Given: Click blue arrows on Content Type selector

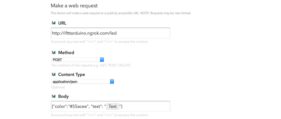Looking at the screenshot, I should [112, 82].
